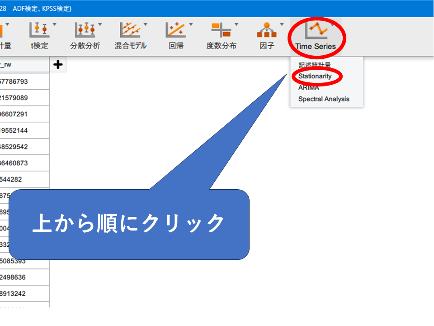Select 記述統計量 in the Time Series dropdown
Image resolution: width=434 pixels, height=326 pixels.
(x=315, y=65)
